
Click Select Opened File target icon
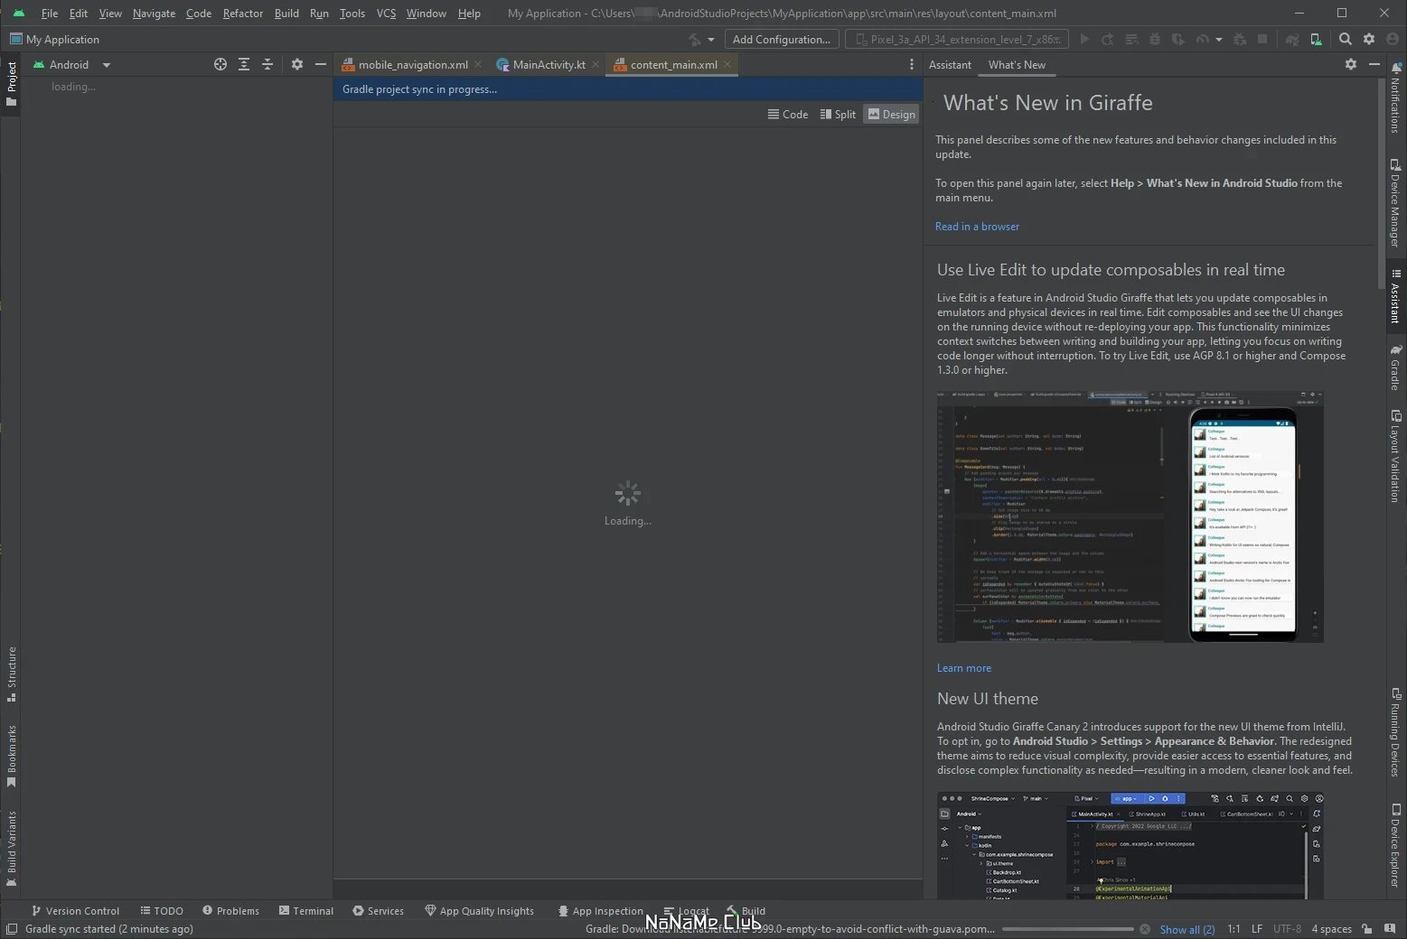(x=220, y=64)
